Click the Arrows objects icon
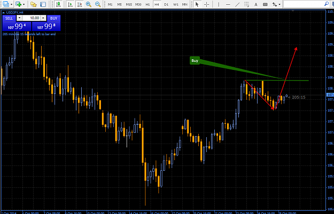 [275, 4]
